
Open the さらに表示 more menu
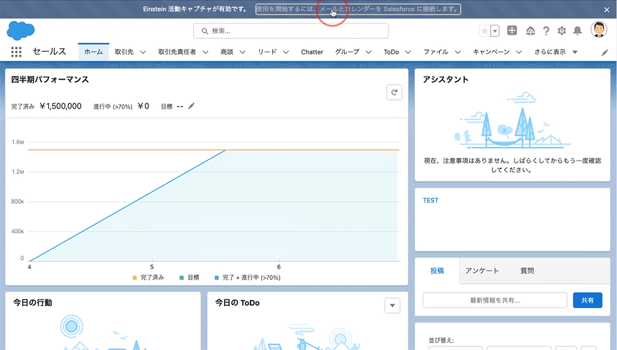click(556, 52)
